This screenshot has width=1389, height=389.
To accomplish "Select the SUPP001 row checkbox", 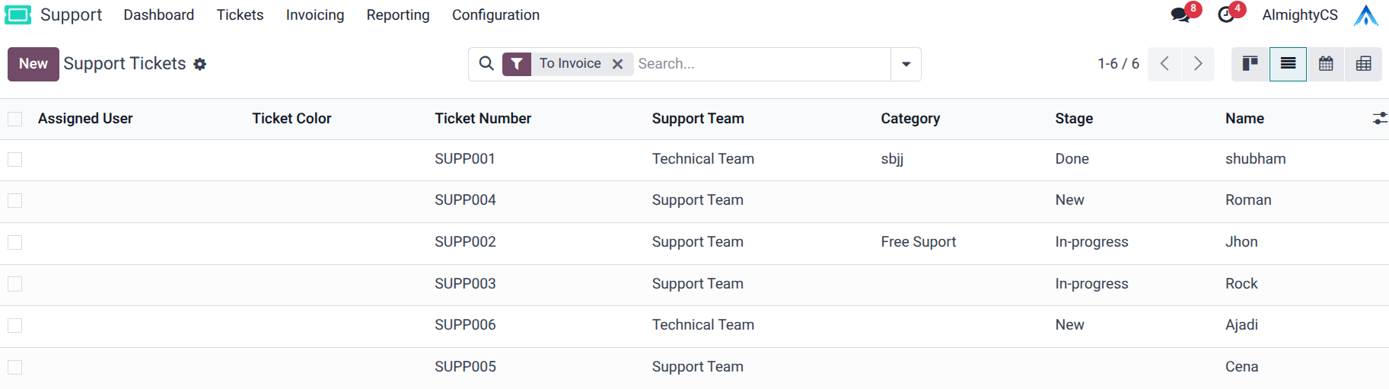I will [x=15, y=159].
